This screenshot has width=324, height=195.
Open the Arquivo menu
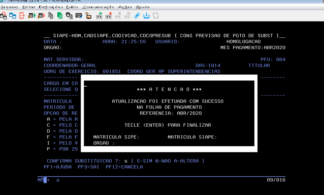pos(9,7)
